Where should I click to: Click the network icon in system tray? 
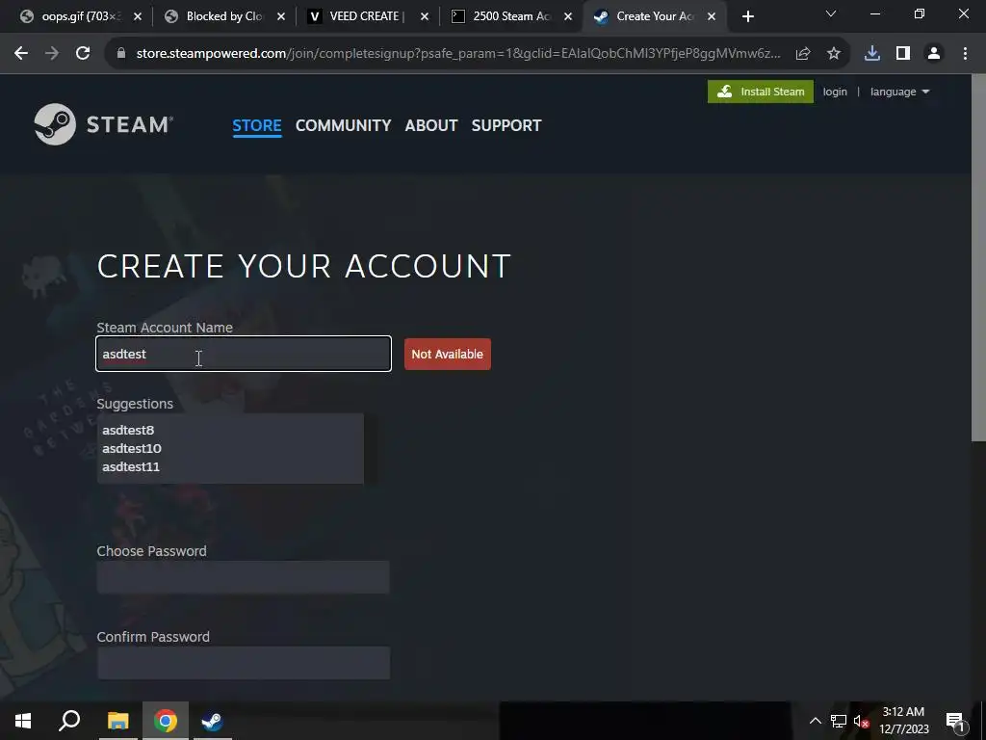[x=839, y=721]
